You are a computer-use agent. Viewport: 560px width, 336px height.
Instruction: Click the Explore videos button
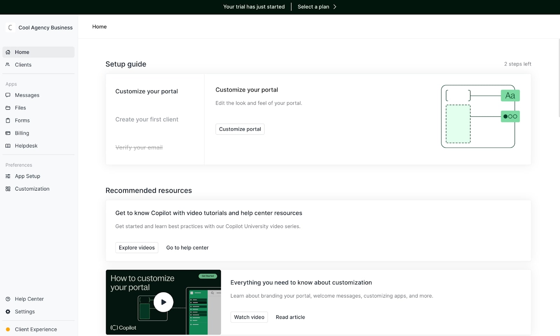coord(136,248)
